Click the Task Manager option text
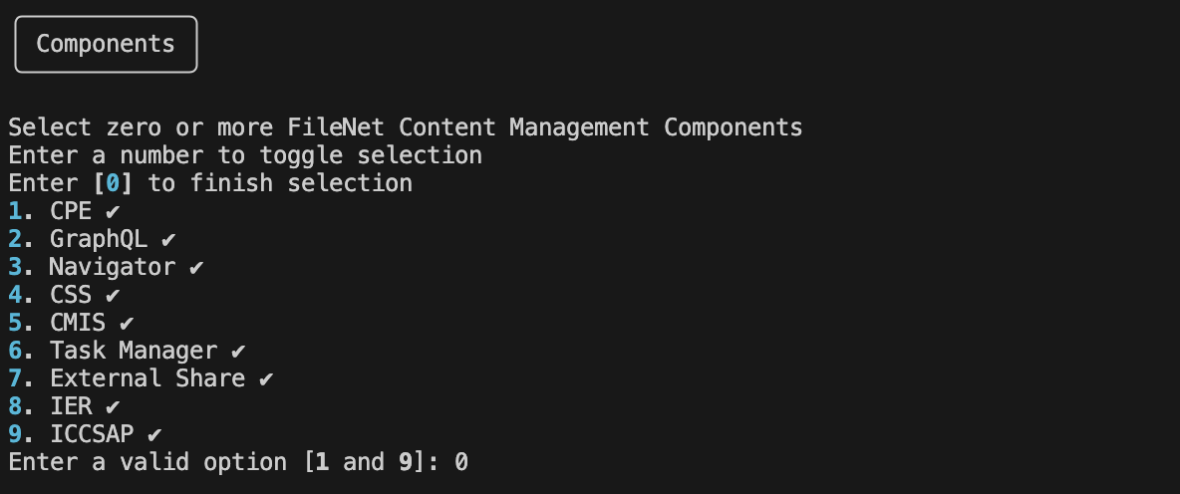Image resolution: width=1180 pixels, height=494 pixels. click(134, 351)
